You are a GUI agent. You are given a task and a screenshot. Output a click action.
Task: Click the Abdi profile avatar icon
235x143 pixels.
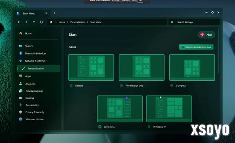(202, 35)
